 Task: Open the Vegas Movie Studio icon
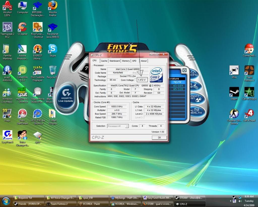pyautogui.click(x=38, y=95)
